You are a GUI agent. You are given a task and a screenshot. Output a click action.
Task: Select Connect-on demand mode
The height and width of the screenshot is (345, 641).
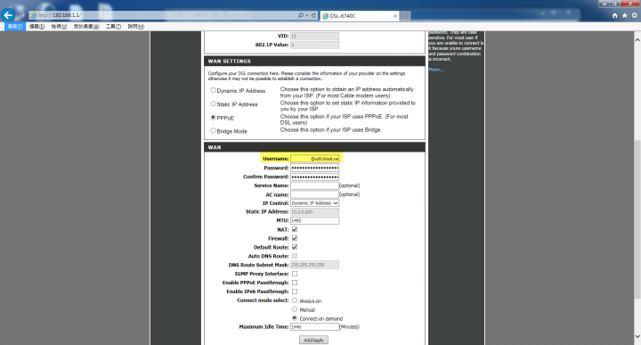pos(295,318)
